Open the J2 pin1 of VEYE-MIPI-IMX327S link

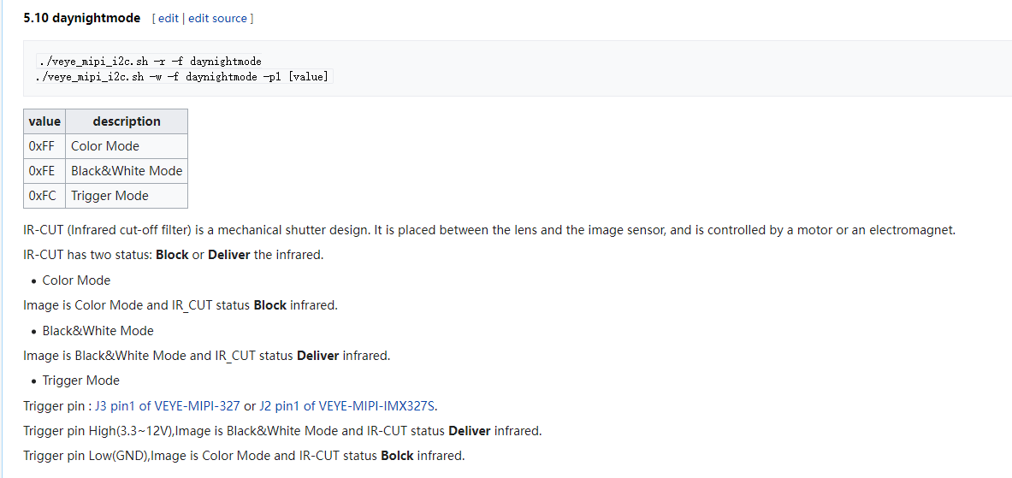pos(348,405)
